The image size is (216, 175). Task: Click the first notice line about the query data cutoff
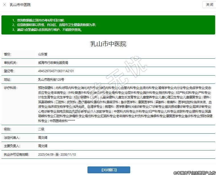click(38, 20)
